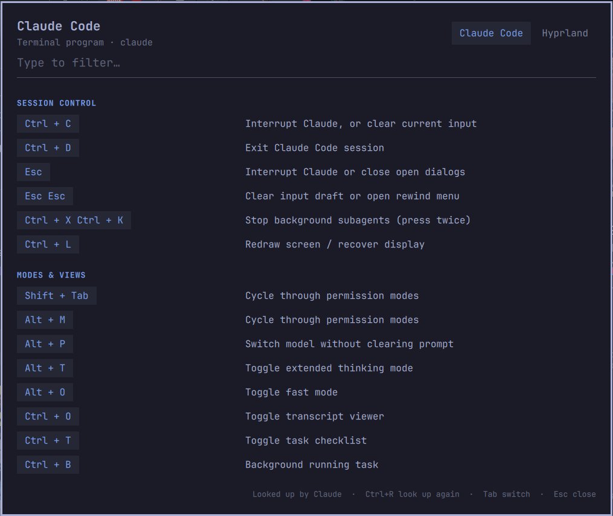Select the Alt + T key badge
The height and width of the screenshot is (516, 613).
coord(45,368)
